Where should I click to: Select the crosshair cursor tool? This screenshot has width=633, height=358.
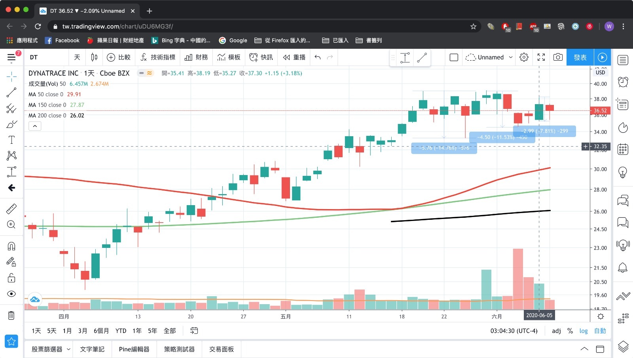[11, 76]
